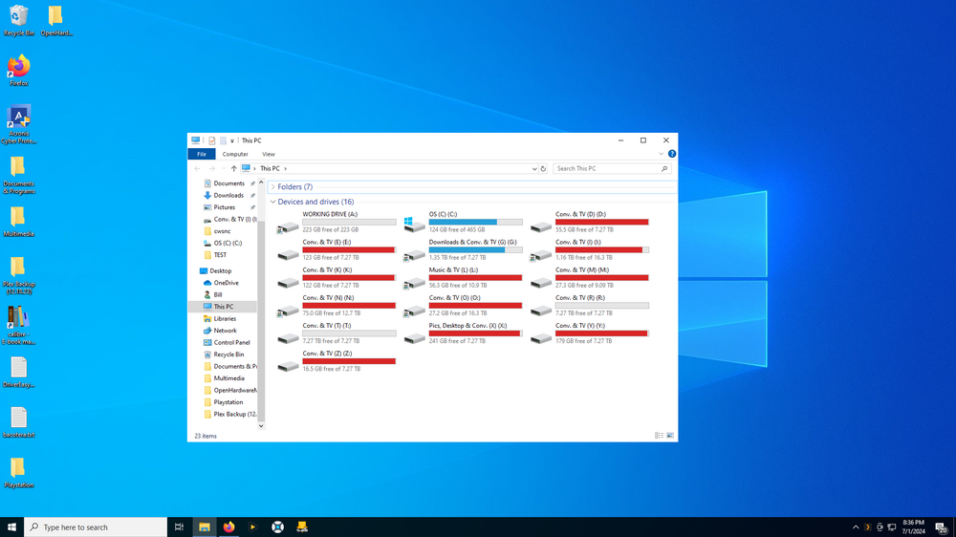This screenshot has height=537, width=956.
Task: Open recent locations dropdown arrow
Action: click(x=223, y=169)
